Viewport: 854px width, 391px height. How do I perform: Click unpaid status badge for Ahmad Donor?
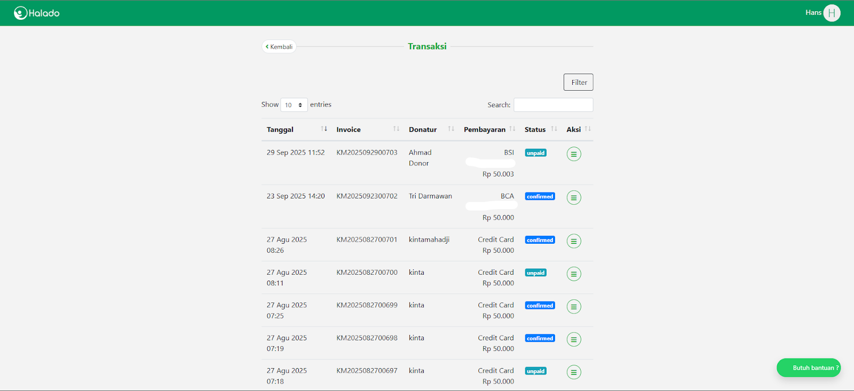[535, 153]
